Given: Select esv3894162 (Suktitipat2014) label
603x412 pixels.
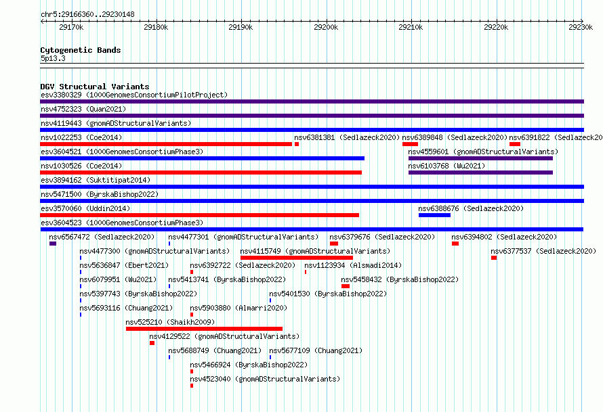Looking at the screenshot, I should point(96,180).
